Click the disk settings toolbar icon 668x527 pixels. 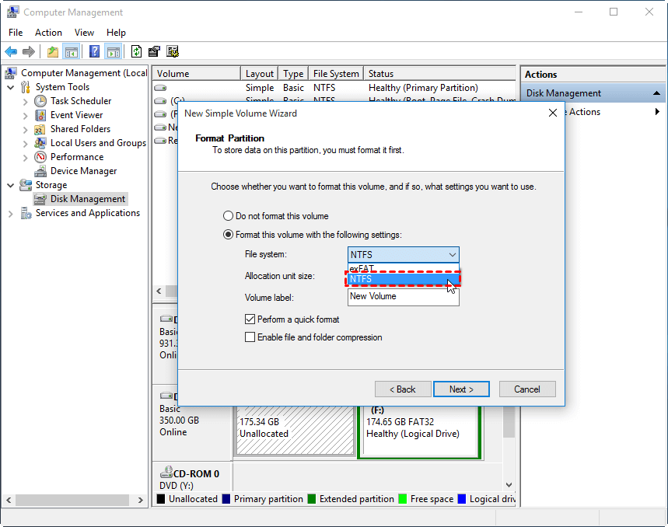173,52
